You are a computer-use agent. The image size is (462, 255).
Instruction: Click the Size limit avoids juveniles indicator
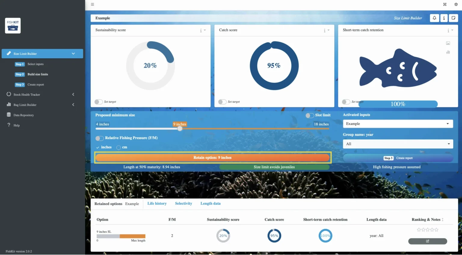[274, 167]
